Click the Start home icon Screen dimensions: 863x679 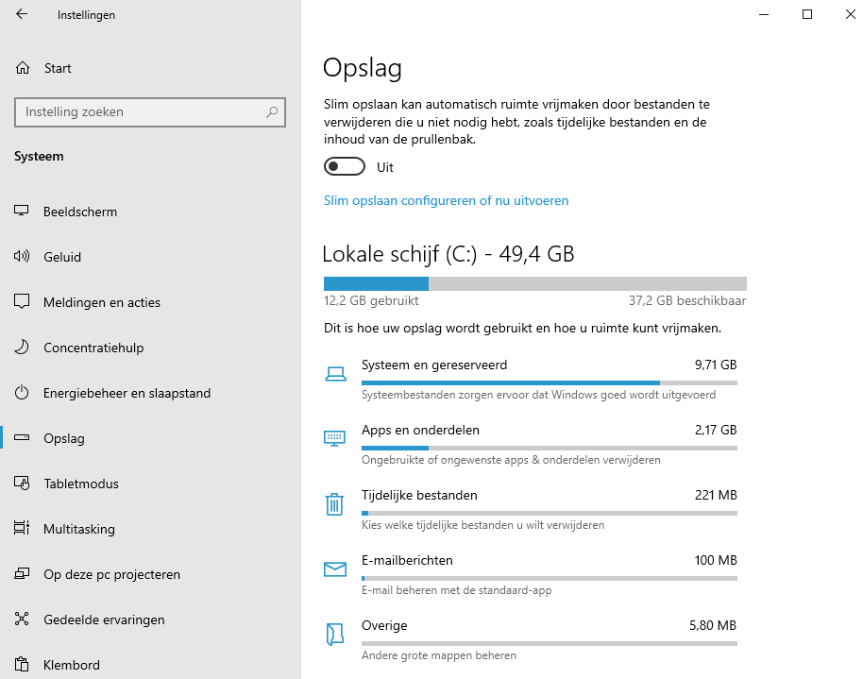(23, 68)
